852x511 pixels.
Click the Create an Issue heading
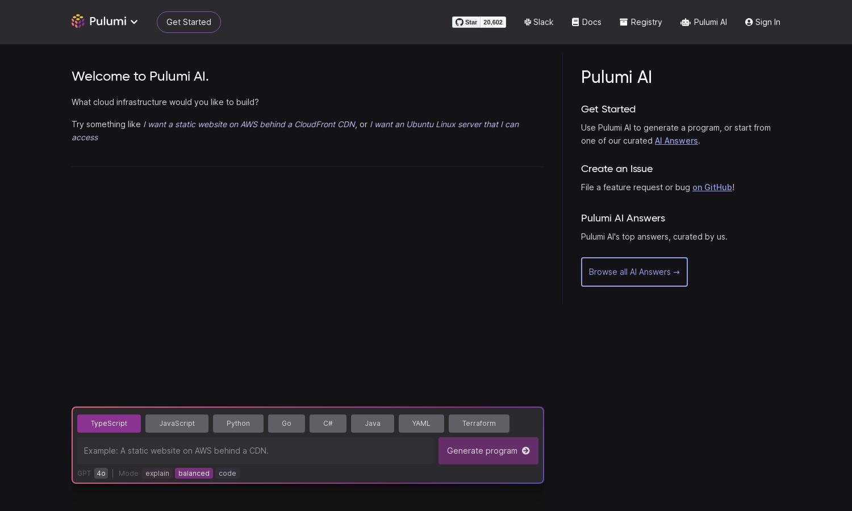pyautogui.click(x=617, y=169)
